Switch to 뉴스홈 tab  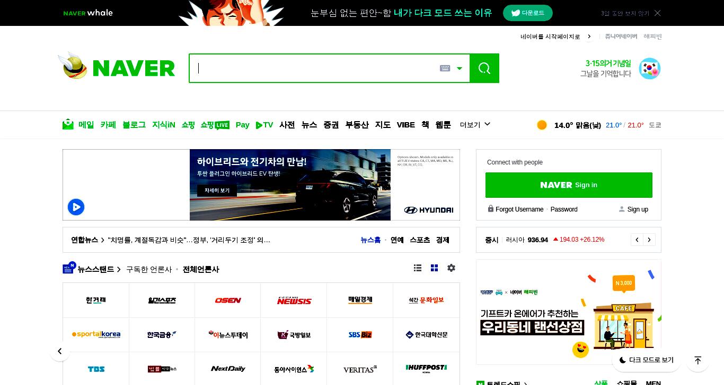(x=370, y=240)
